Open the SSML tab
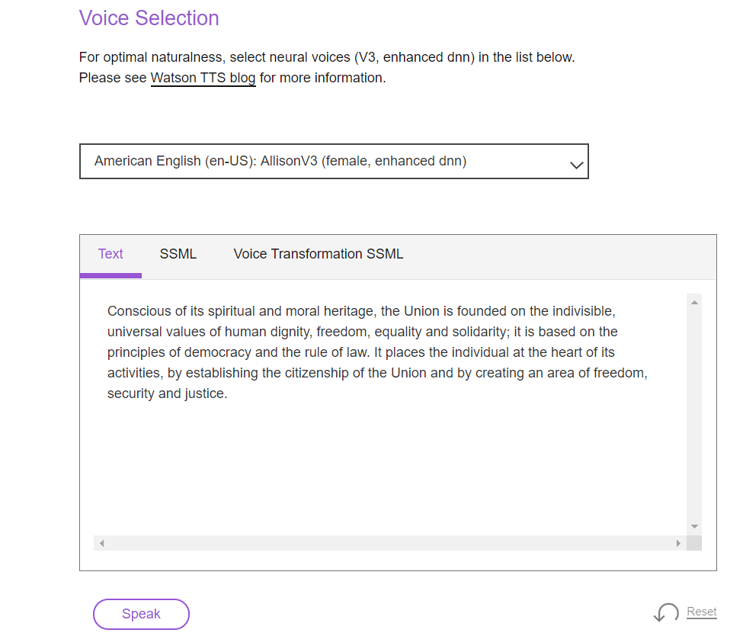This screenshot has height=636, width=743. (178, 254)
